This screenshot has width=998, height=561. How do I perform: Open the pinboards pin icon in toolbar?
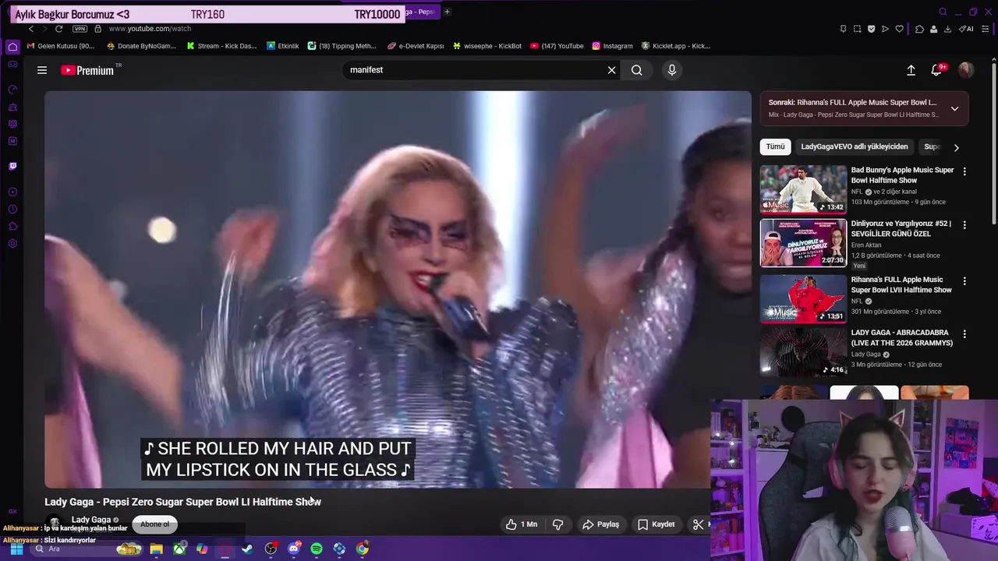[x=843, y=29]
